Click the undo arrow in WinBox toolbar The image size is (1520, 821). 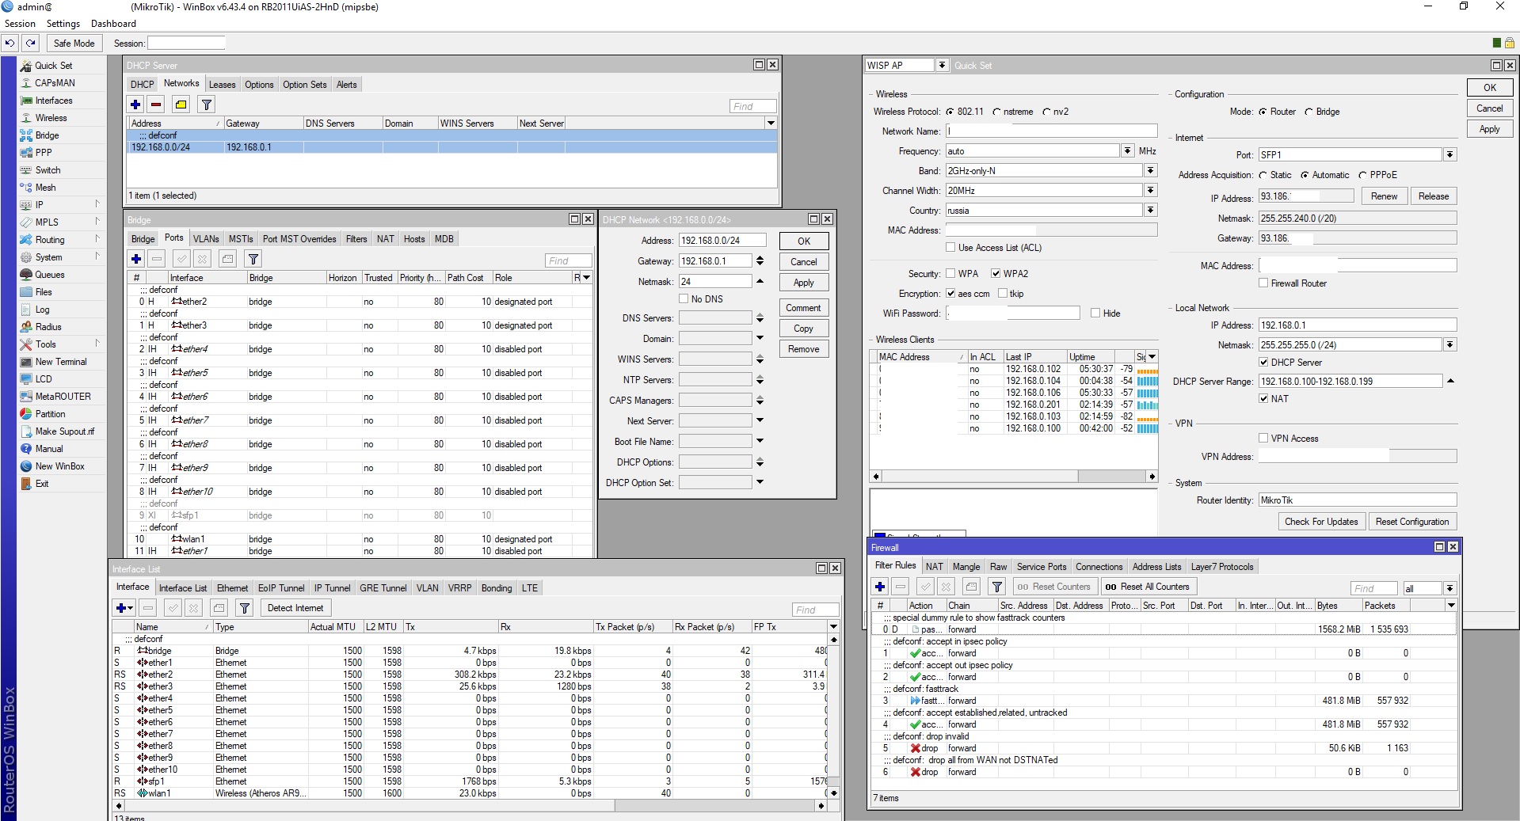(10, 43)
